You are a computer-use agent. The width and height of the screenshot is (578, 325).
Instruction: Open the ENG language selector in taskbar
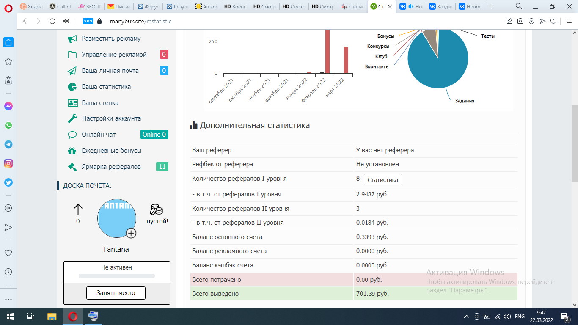(x=520, y=316)
